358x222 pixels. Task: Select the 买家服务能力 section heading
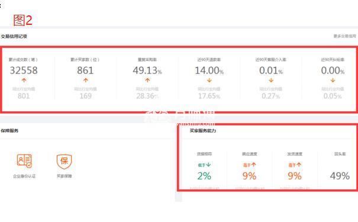203,131
